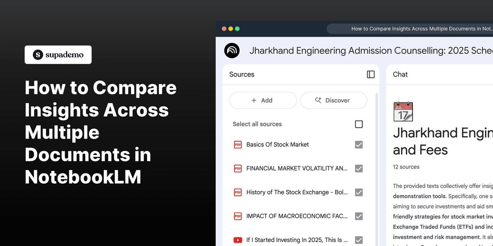Click the YouTube icon beside If I Started Investing
Screen dimensions: 493x246
click(x=237, y=240)
